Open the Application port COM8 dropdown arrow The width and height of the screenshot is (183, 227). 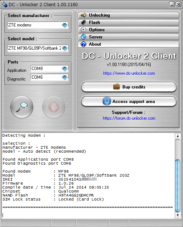coord(65,69)
